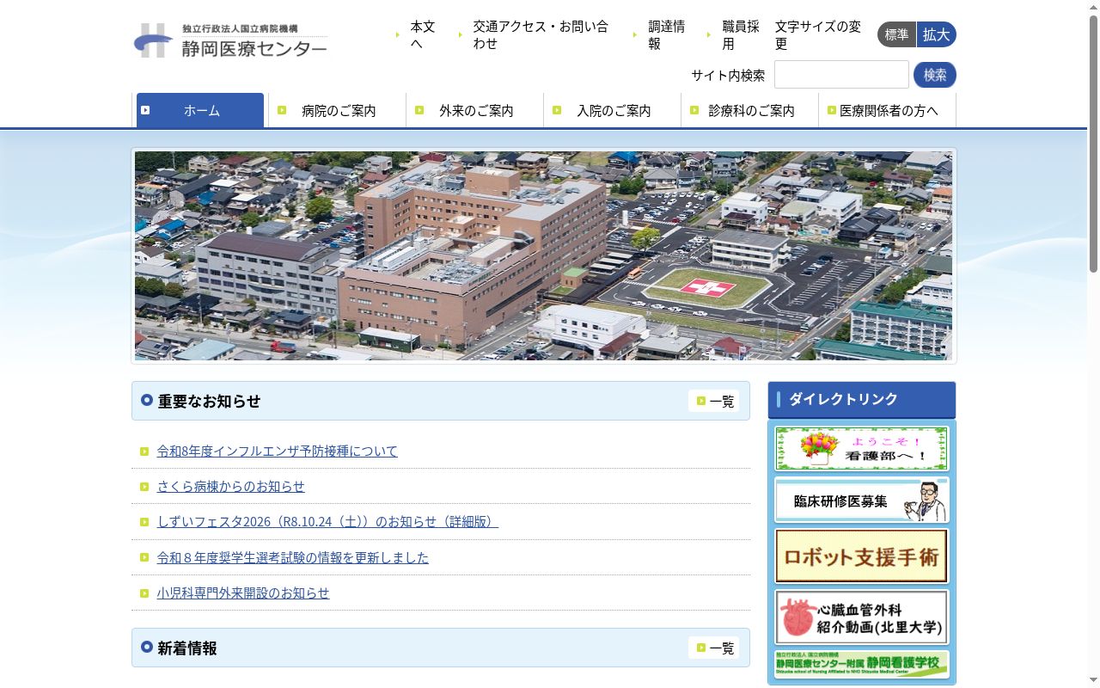Open 一覧 for 新着情報
The width and height of the screenshot is (1100, 688).
pos(714,648)
